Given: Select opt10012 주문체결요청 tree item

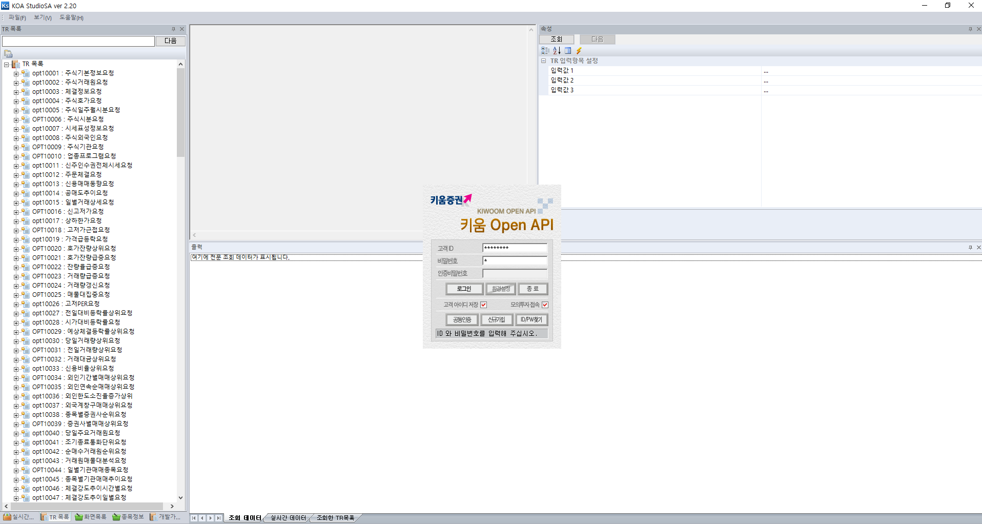Looking at the screenshot, I should [x=67, y=175].
